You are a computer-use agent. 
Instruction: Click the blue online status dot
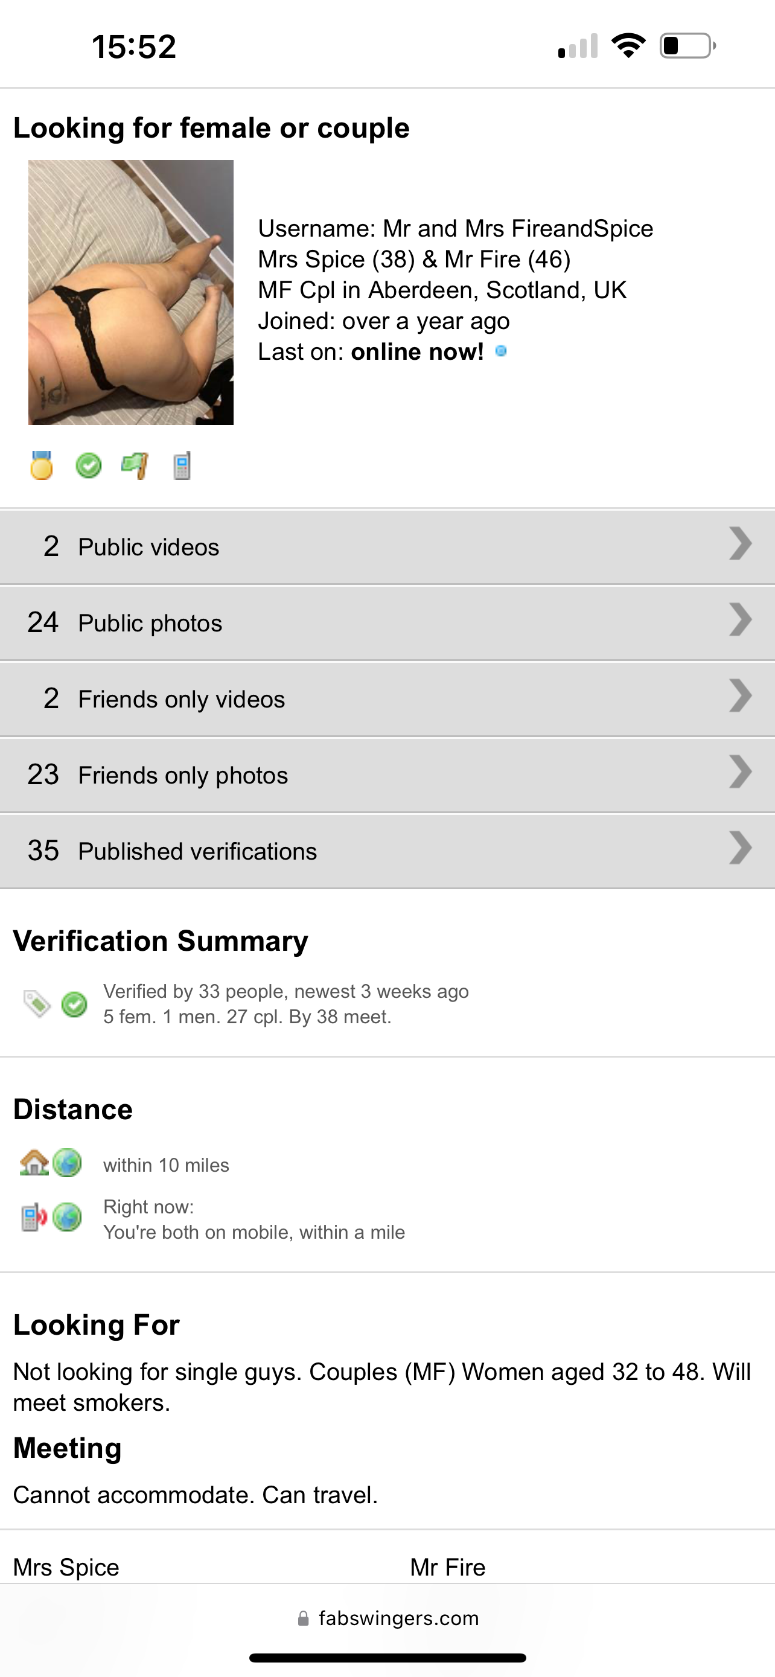[501, 351]
